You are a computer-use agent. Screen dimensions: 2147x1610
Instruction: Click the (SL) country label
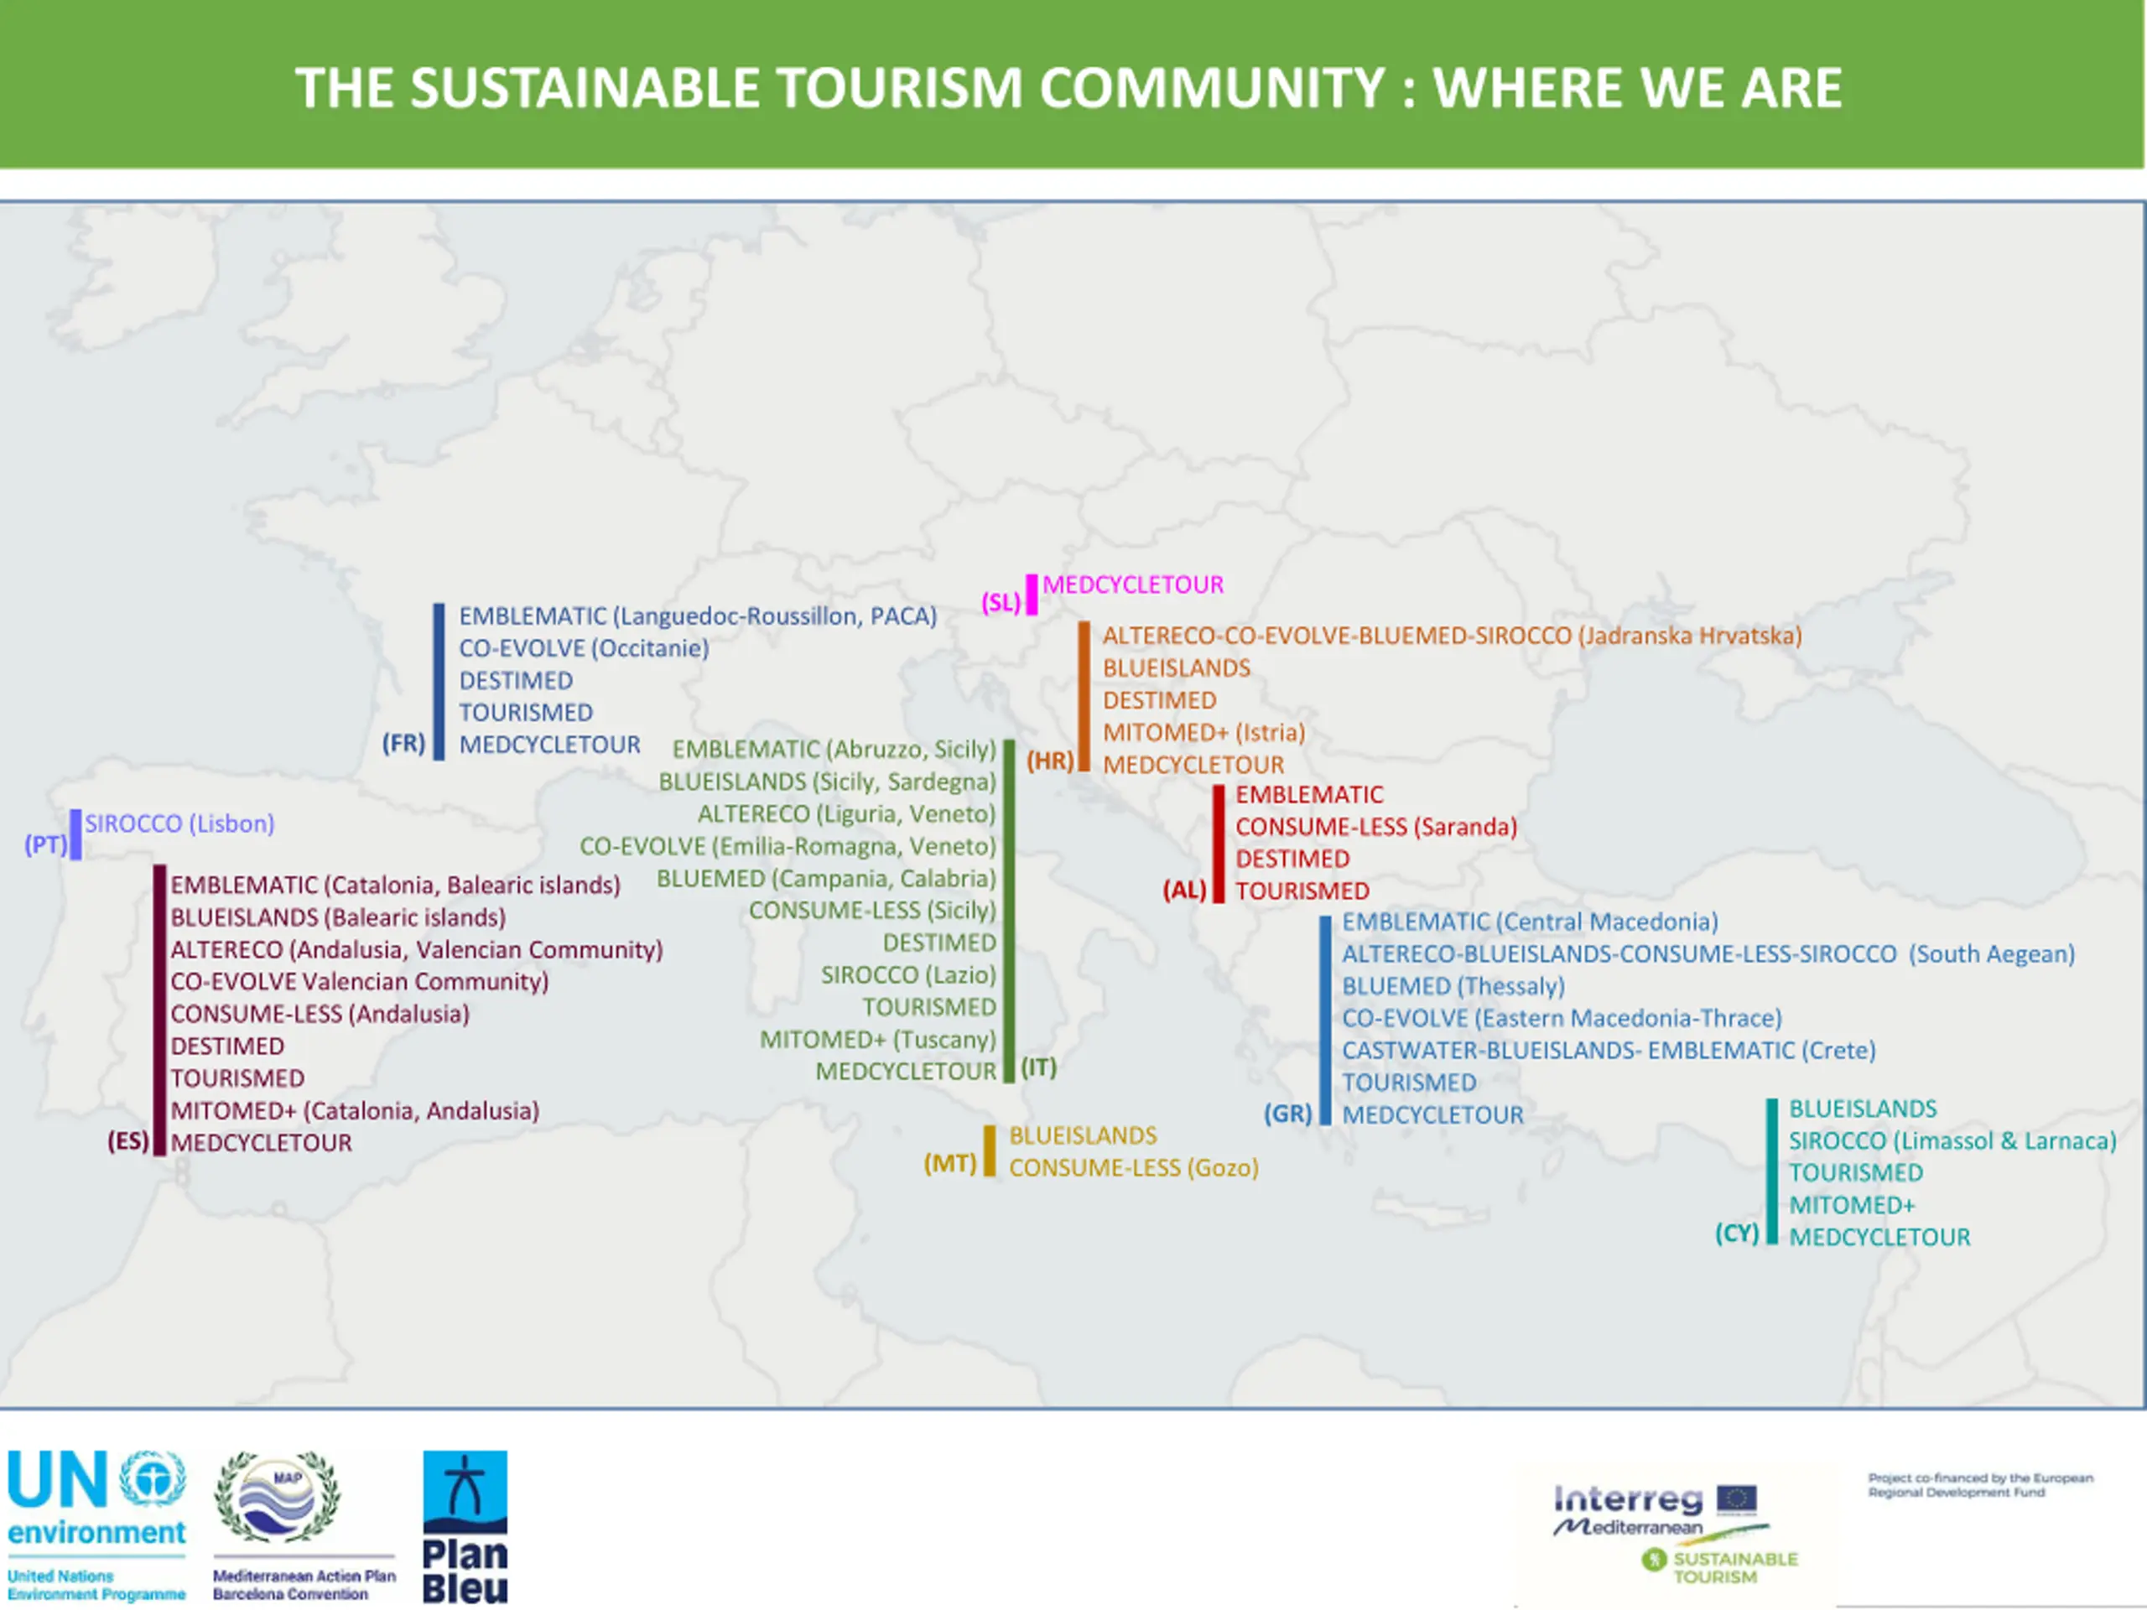tap(1001, 603)
